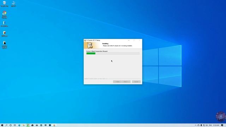The width and height of the screenshot is (226, 127).
Task: Click ENG language indicator
Action: point(210,125)
